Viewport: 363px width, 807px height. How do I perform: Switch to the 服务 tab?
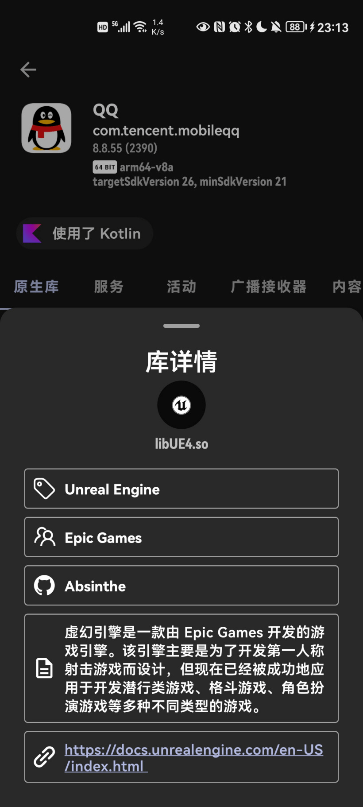pyautogui.click(x=109, y=287)
